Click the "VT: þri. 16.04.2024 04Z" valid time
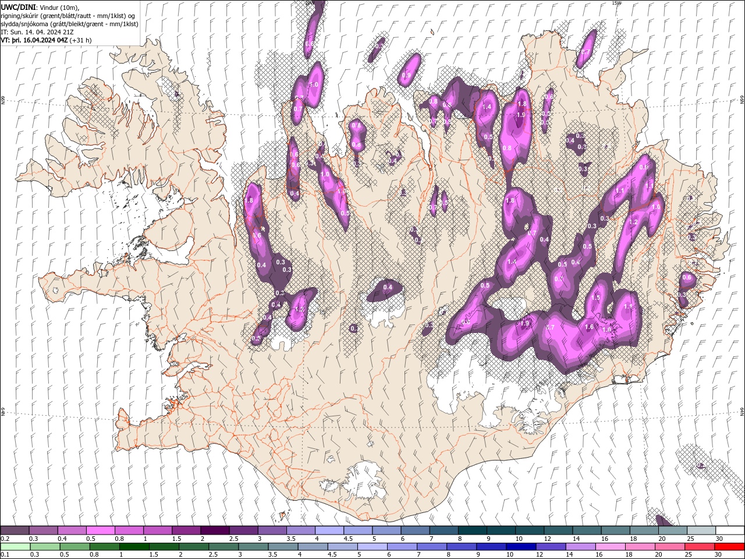This screenshot has height=559, width=745. (x=34, y=40)
